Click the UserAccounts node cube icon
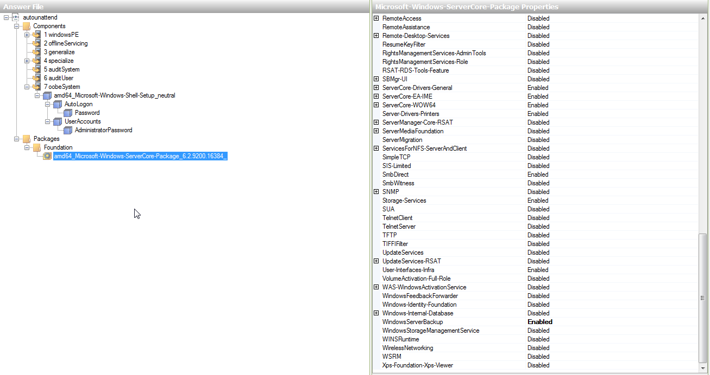This screenshot has width=710, height=375. [58, 121]
